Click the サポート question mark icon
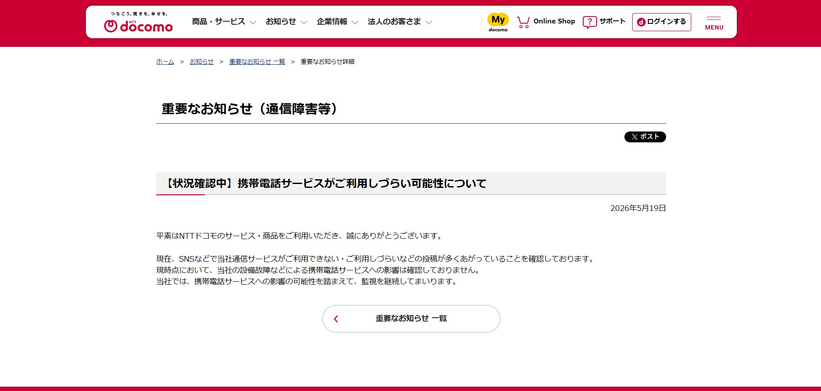Screen dimensions: 821x391 (589, 22)
